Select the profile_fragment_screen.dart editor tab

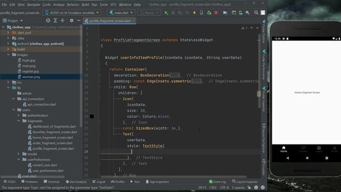tap(110, 21)
